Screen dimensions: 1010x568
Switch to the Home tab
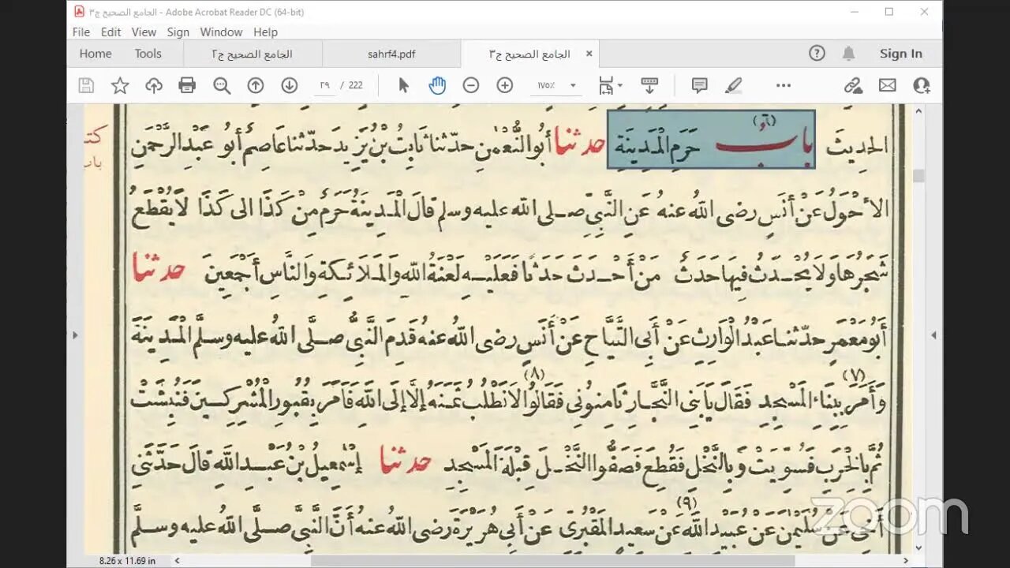click(x=95, y=54)
